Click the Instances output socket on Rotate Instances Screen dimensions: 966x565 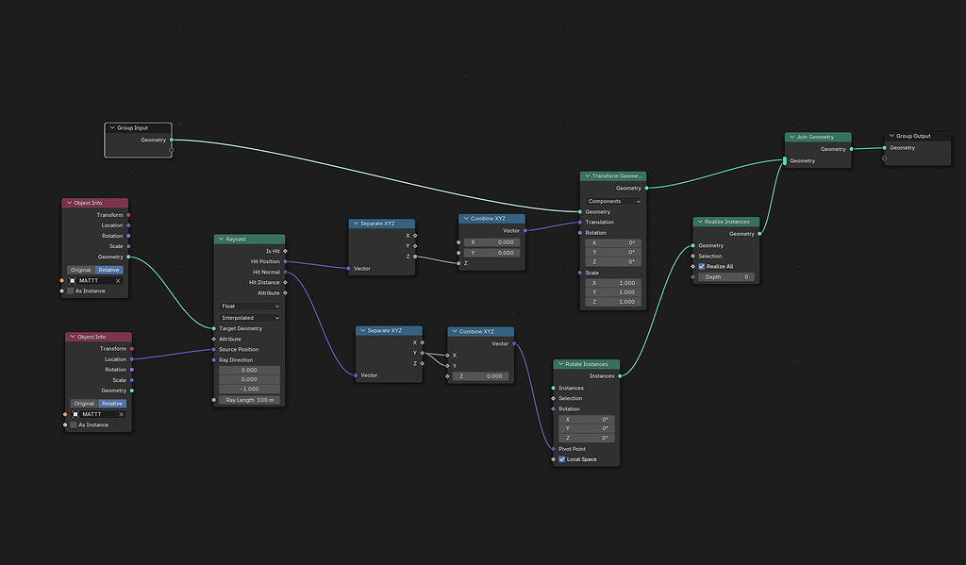[620, 375]
